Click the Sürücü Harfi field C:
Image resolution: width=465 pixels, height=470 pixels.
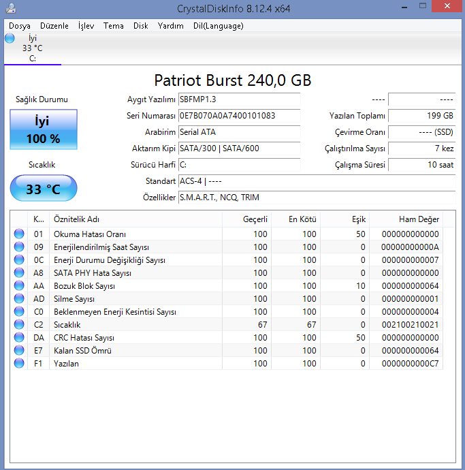(x=239, y=165)
